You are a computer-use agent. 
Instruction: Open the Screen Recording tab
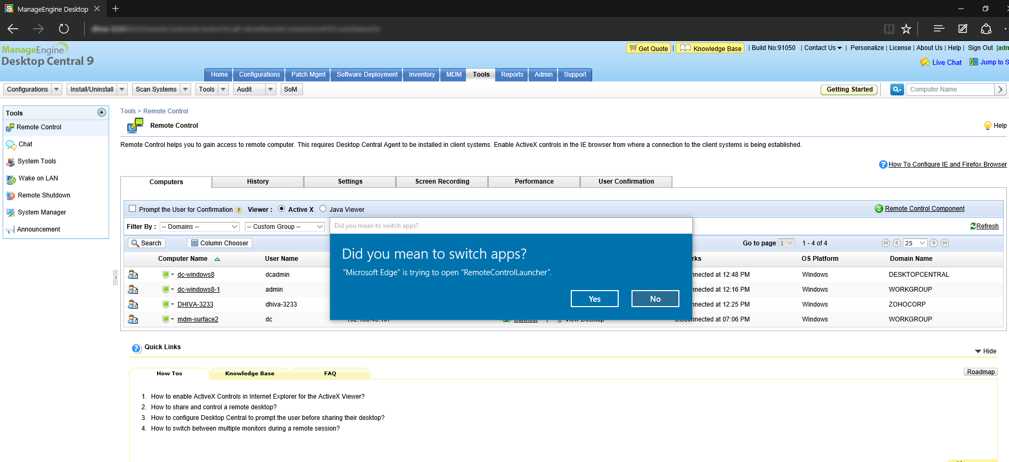click(x=442, y=181)
